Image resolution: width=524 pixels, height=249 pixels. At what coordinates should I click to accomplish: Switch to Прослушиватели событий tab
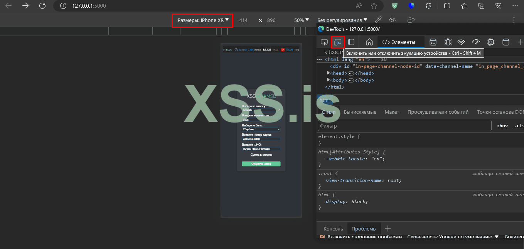tap(438, 112)
